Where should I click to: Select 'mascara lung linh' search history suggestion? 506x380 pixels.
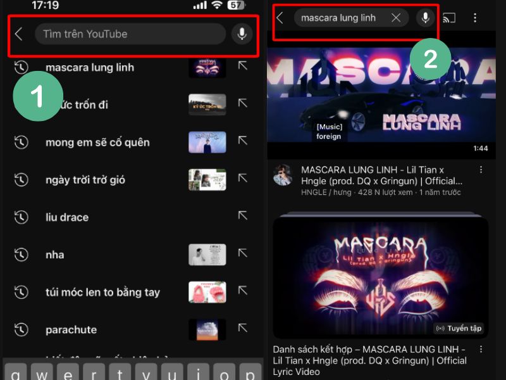(90, 67)
